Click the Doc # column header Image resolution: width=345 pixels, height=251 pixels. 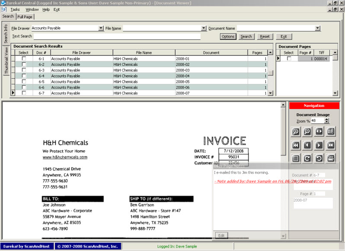pyautogui.click(x=42, y=53)
